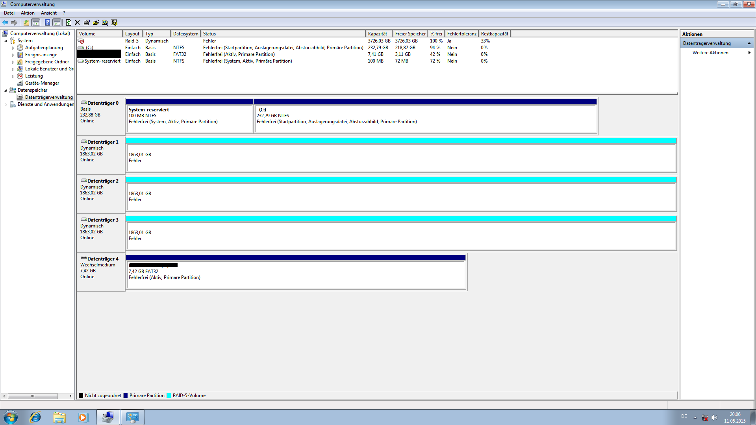Collapse the Datenspeicher tree node
756x425 pixels.
(x=6, y=91)
